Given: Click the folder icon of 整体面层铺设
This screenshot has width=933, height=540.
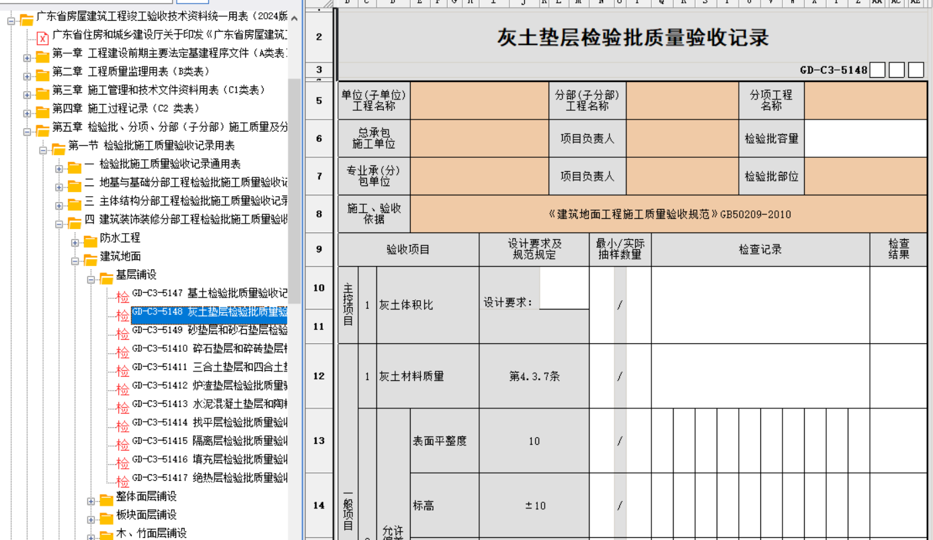Looking at the screenshot, I should pyautogui.click(x=106, y=499).
